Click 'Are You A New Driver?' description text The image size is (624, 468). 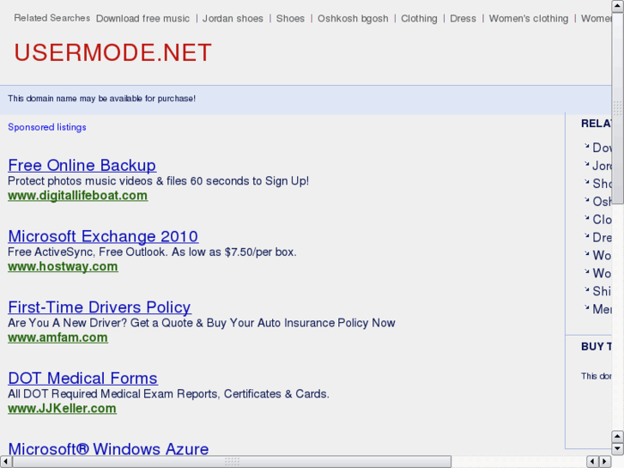point(202,323)
